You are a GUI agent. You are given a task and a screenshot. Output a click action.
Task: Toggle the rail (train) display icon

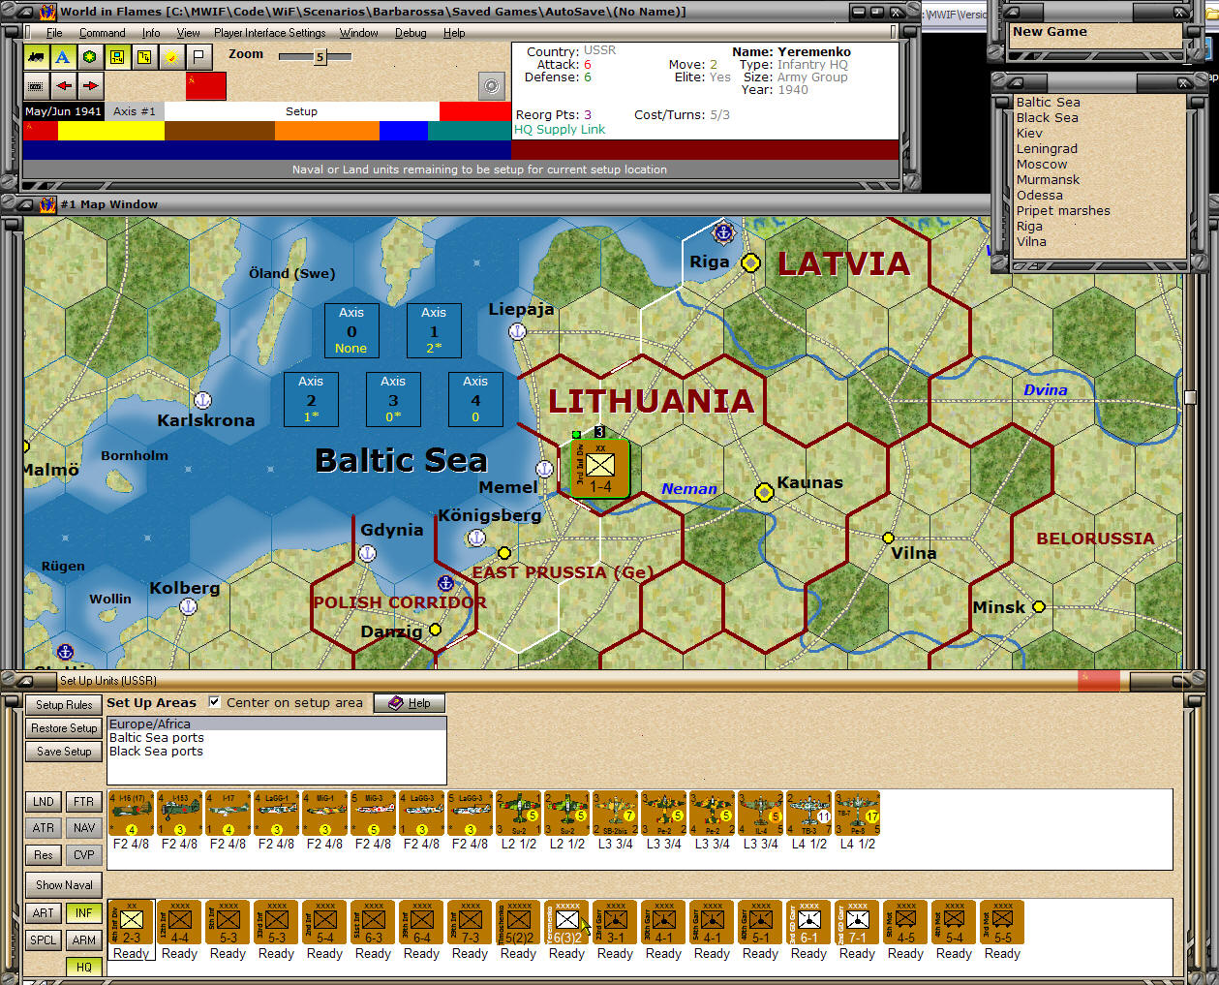coord(36,57)
